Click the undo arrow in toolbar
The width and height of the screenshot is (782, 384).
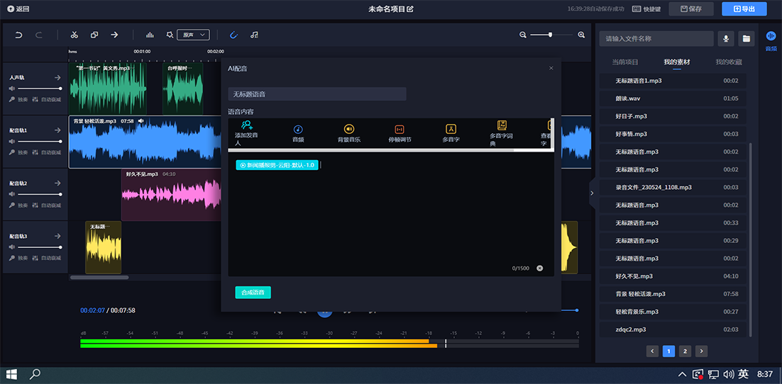point(18,35)
